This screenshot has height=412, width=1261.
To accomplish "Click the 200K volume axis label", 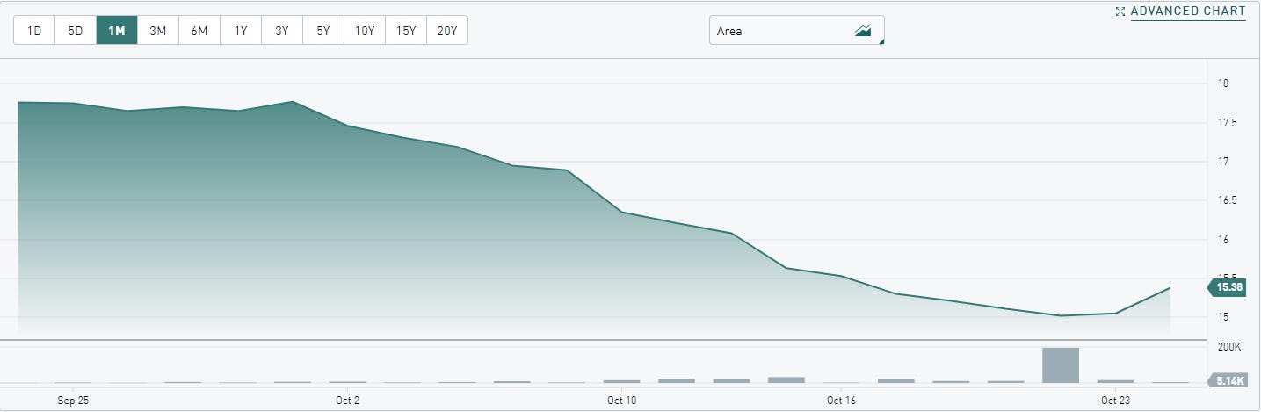I will (1228, 347).
